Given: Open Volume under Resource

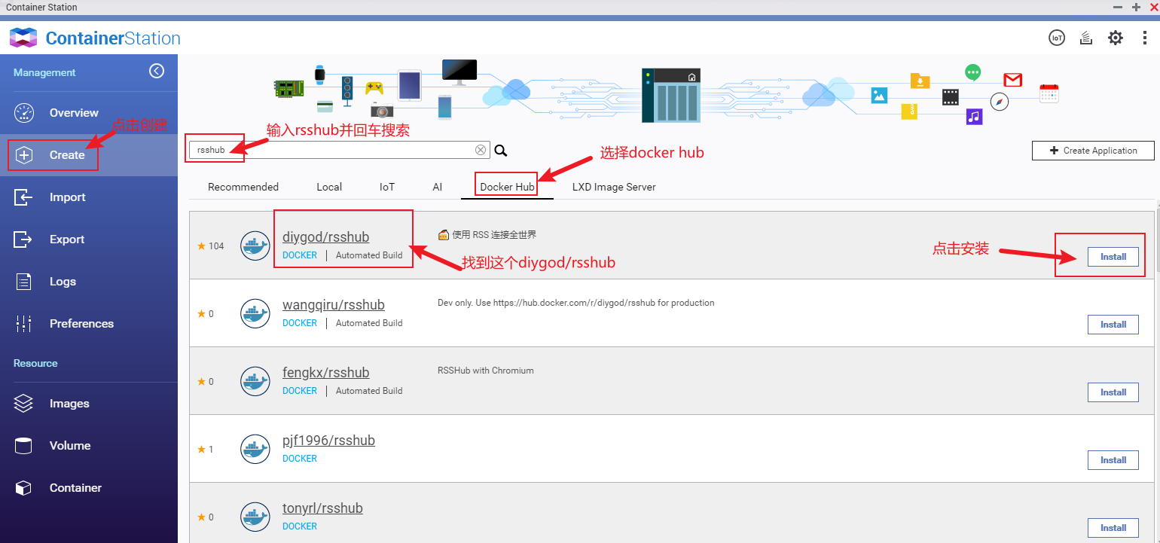Looking at the screenshot, I should (89, 446).
